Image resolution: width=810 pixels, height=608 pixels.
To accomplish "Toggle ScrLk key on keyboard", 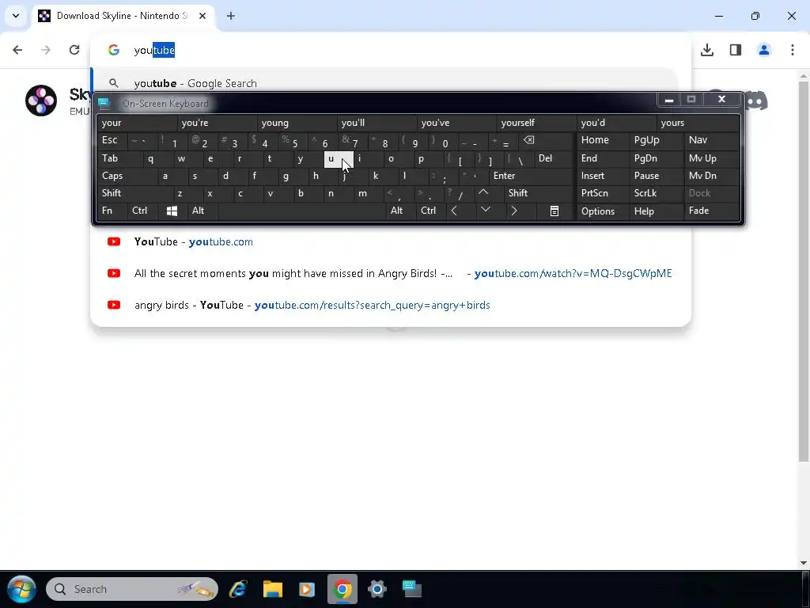I will coord(656,193).
